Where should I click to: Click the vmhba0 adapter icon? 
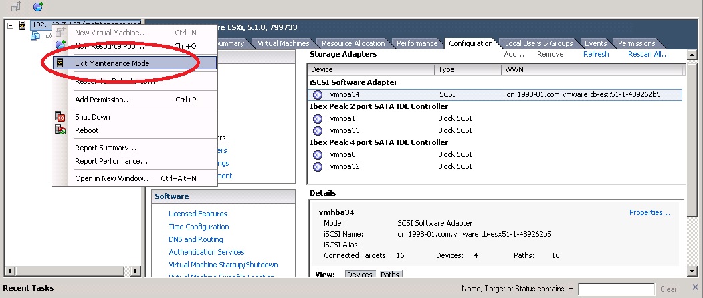click(x=318, y=154)
